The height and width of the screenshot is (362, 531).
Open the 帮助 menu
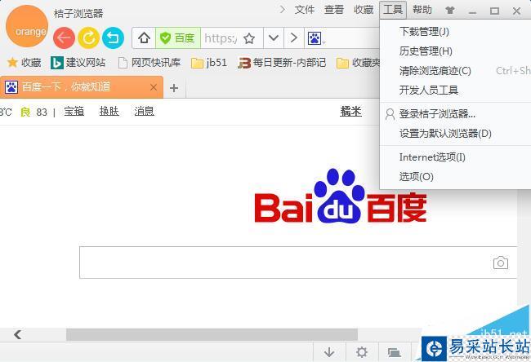pyautogui.click(x=422, y=10)
